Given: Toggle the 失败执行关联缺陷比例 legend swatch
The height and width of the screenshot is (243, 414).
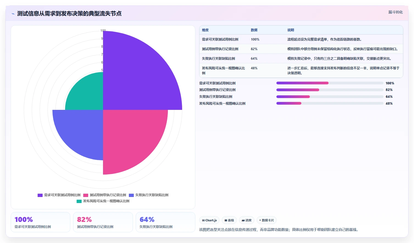Looking at the screenshot, I should coord(131,195).
